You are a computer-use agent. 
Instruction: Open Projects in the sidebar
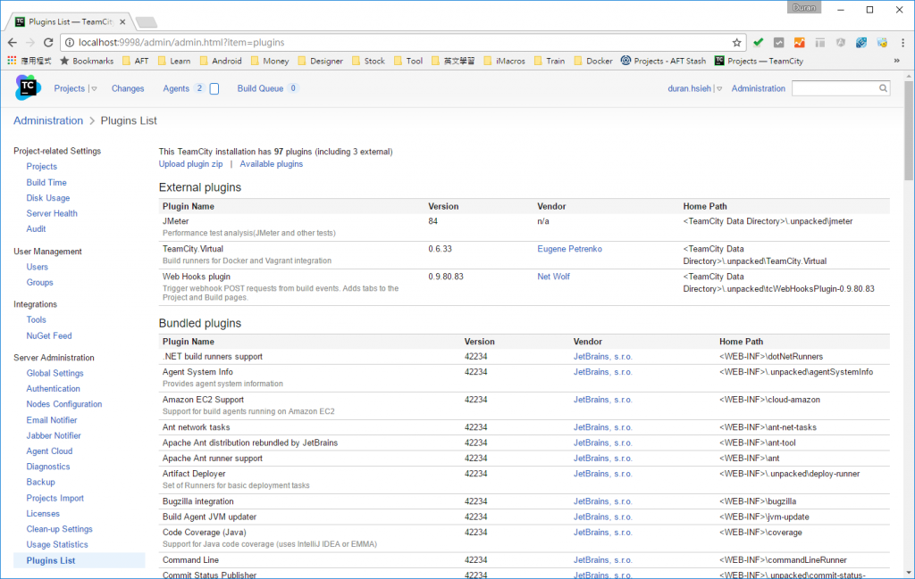pyautogui.click(x=41, y=167)
